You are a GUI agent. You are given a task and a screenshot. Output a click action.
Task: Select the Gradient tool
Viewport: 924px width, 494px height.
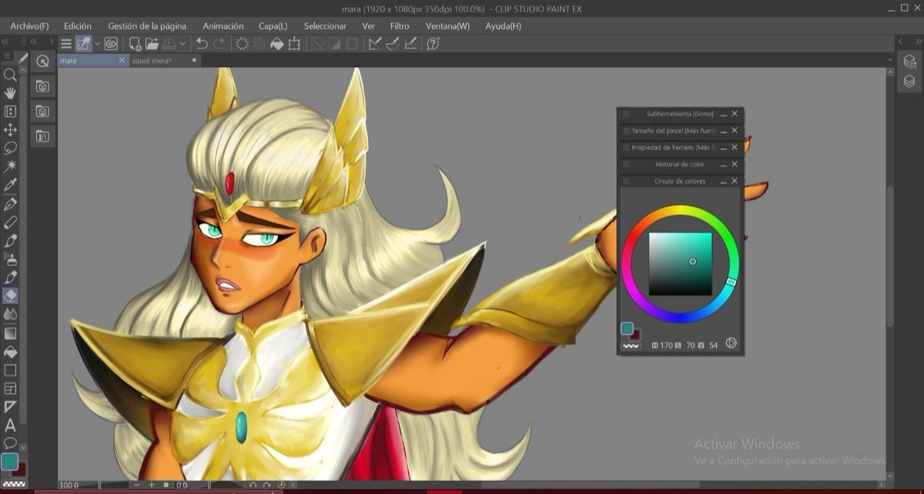click(10, 333)
